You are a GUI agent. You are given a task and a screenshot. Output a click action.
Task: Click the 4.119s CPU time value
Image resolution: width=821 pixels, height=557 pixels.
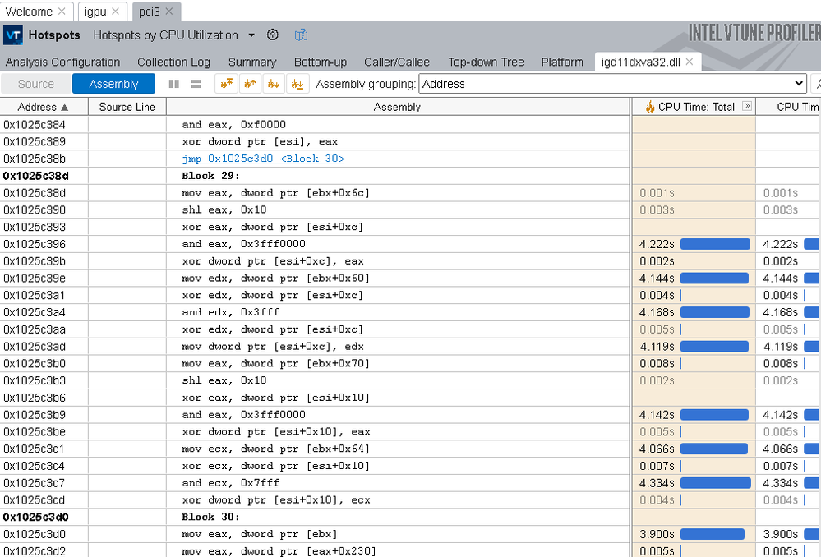657,347
